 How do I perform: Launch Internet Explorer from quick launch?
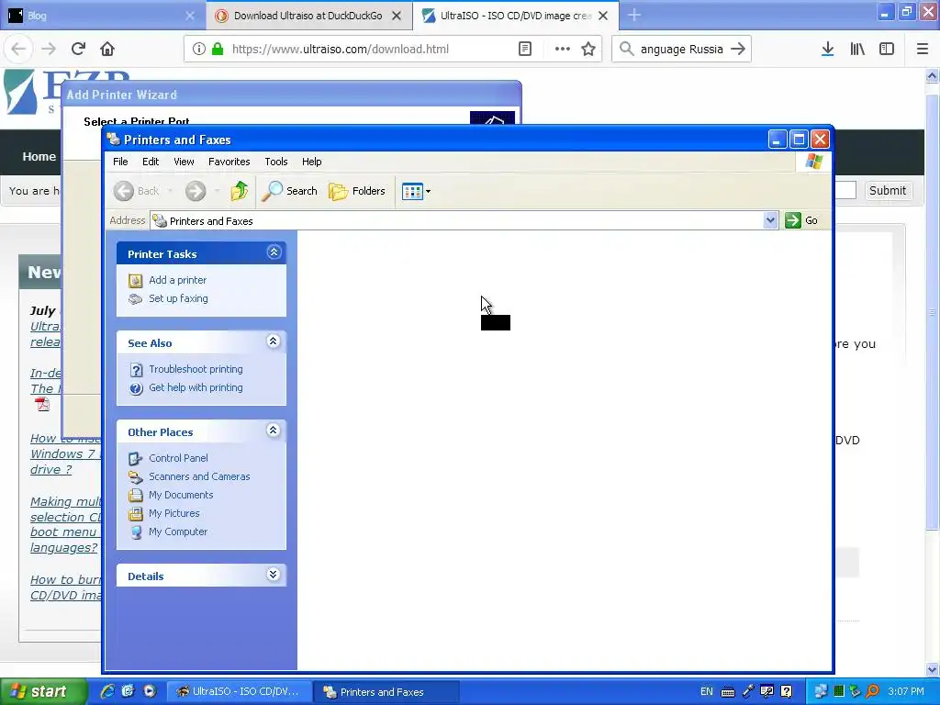[x=107, y=691]
